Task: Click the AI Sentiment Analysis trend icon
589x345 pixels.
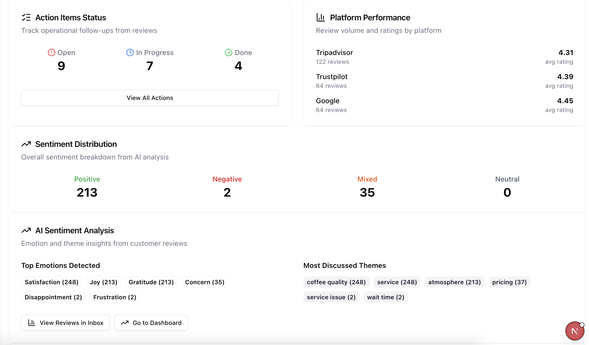Action: [26, 231]
